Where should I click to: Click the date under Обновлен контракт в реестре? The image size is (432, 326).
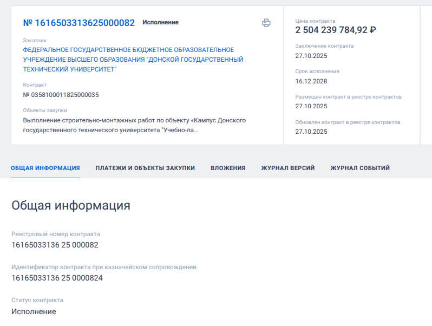pyautogui.click(x=311, y=132)
